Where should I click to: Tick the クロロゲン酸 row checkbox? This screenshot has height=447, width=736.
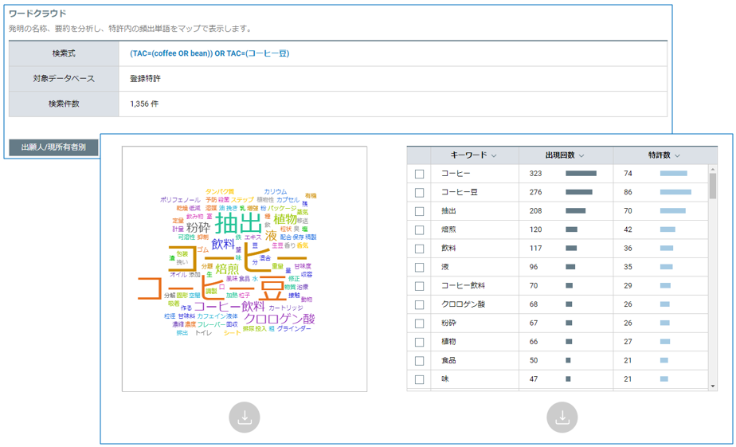pyautogui.click(x=419, y=304)
